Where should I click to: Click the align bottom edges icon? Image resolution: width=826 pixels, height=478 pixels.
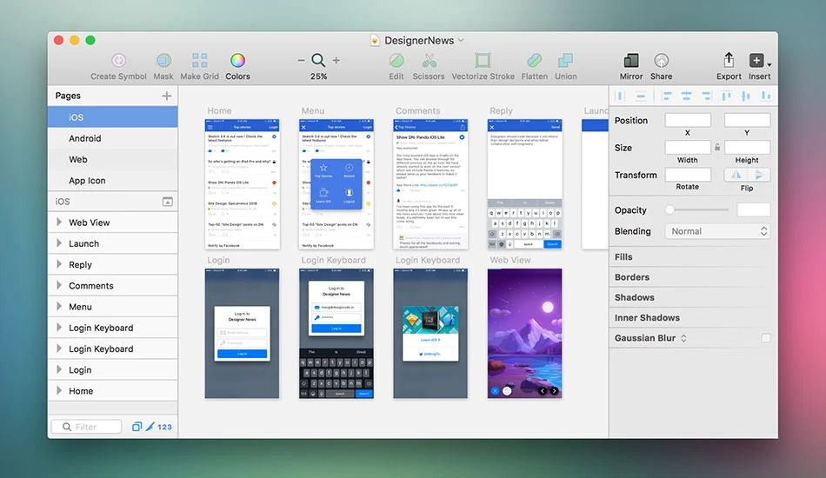(766, 96)
